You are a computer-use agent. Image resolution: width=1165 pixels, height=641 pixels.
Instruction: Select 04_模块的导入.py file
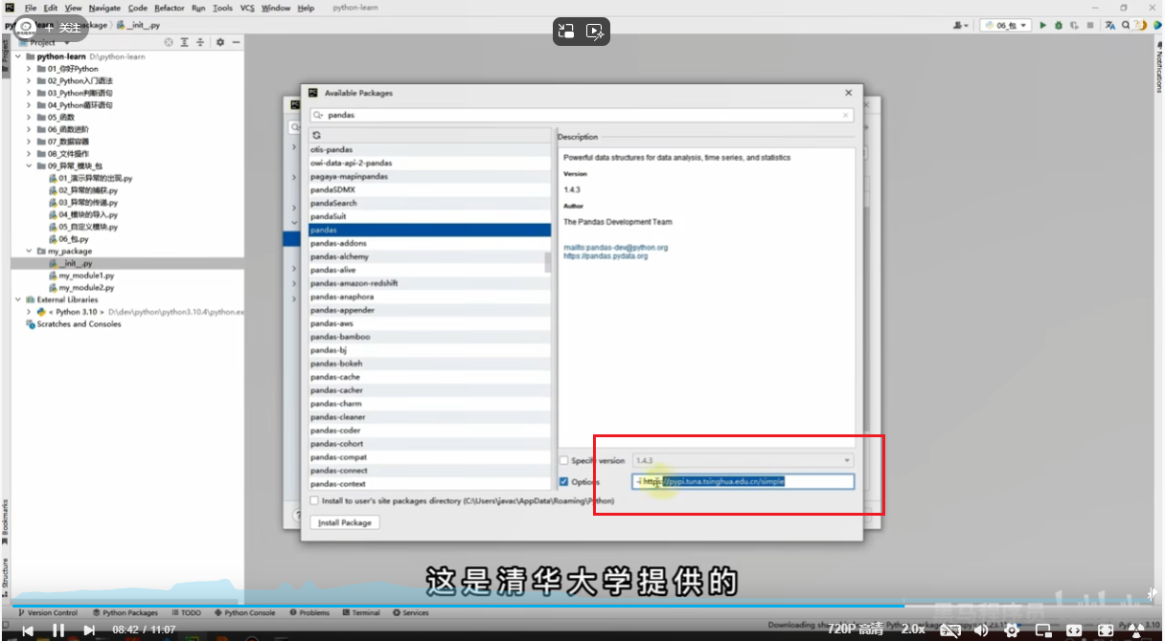pos(87,215)
